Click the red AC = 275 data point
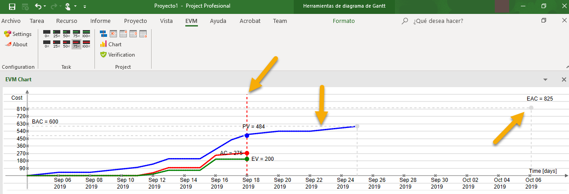The width and height of the screenshot is (569, 194). [246, 153]
